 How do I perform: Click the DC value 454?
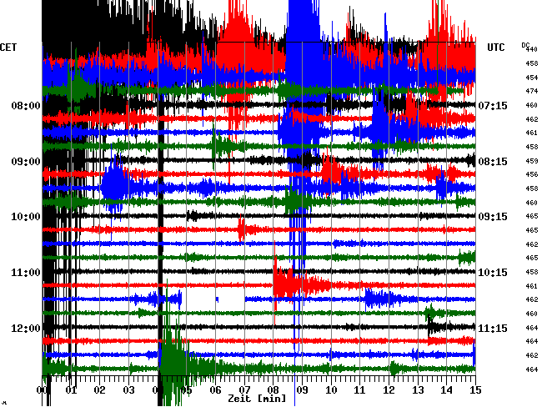(x=532, y=78)
